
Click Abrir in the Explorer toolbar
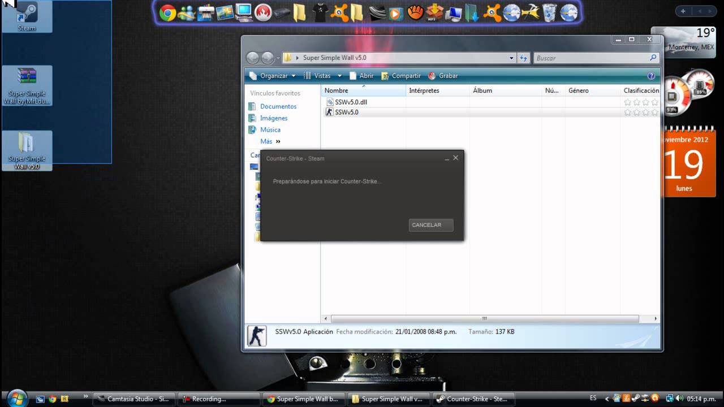click(x=361, y=76)
